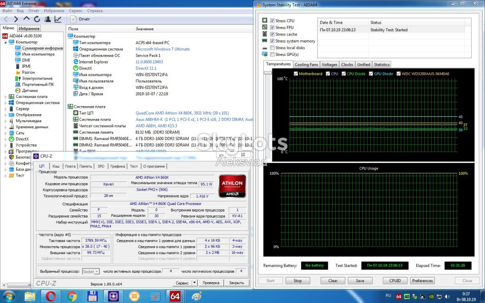Select Разгон tree item
The width and height of the screenshot is (485, 303).
point(25,72)
